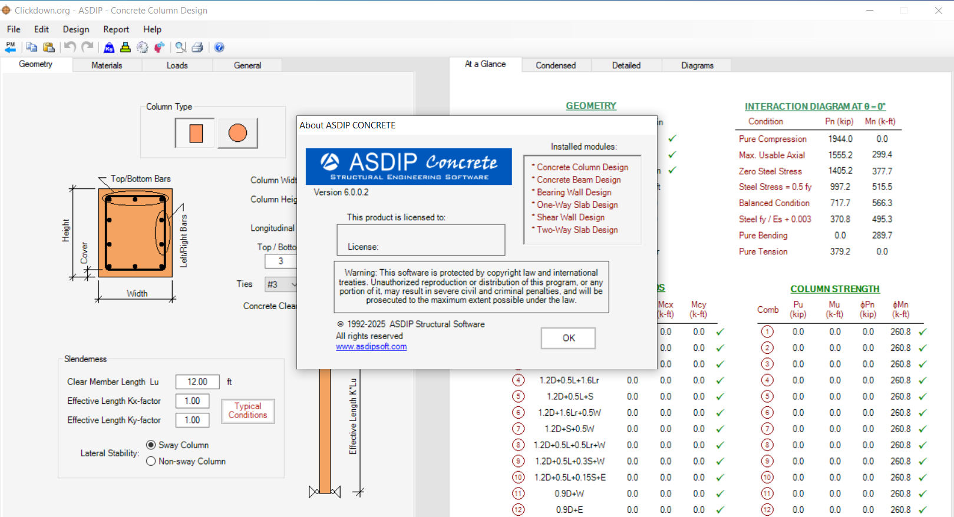The image size is (954, 517).
Task: Click 'One-Way Slab Design' in installed modules
Action: tap(577, 204)
